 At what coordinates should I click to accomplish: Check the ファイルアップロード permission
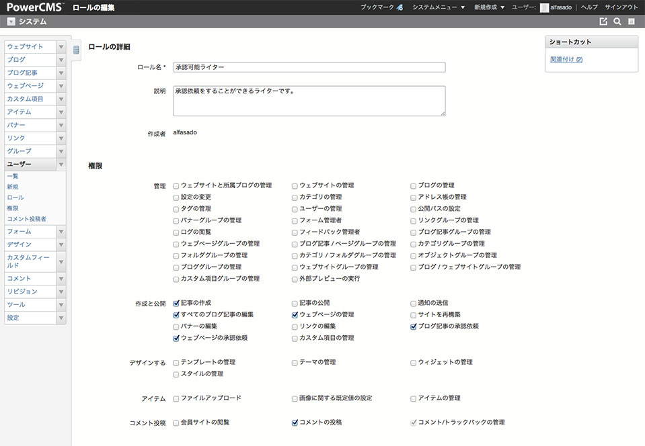click(x=176, y=398)
